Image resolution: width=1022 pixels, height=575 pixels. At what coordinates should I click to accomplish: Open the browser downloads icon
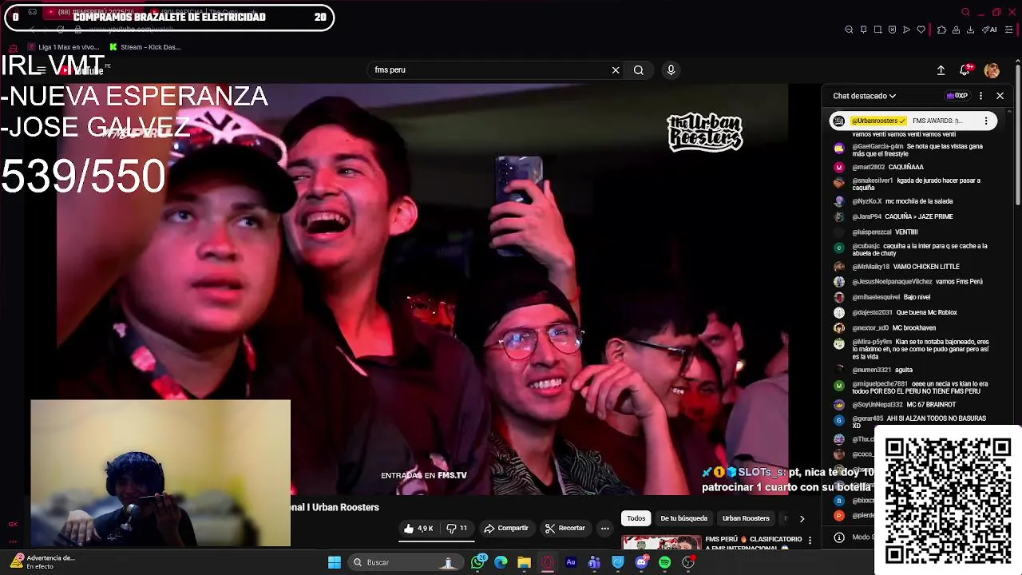coord(970,30)
